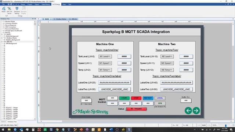
Task: Select tree item 7 : Password Restriction
Action: [11, 29]
